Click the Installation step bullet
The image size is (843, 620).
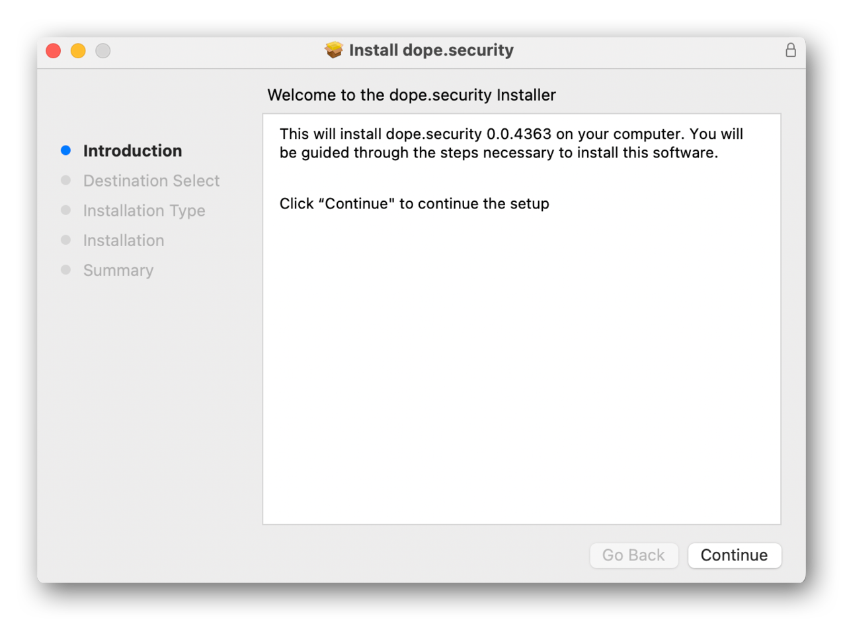coord(65,240)
